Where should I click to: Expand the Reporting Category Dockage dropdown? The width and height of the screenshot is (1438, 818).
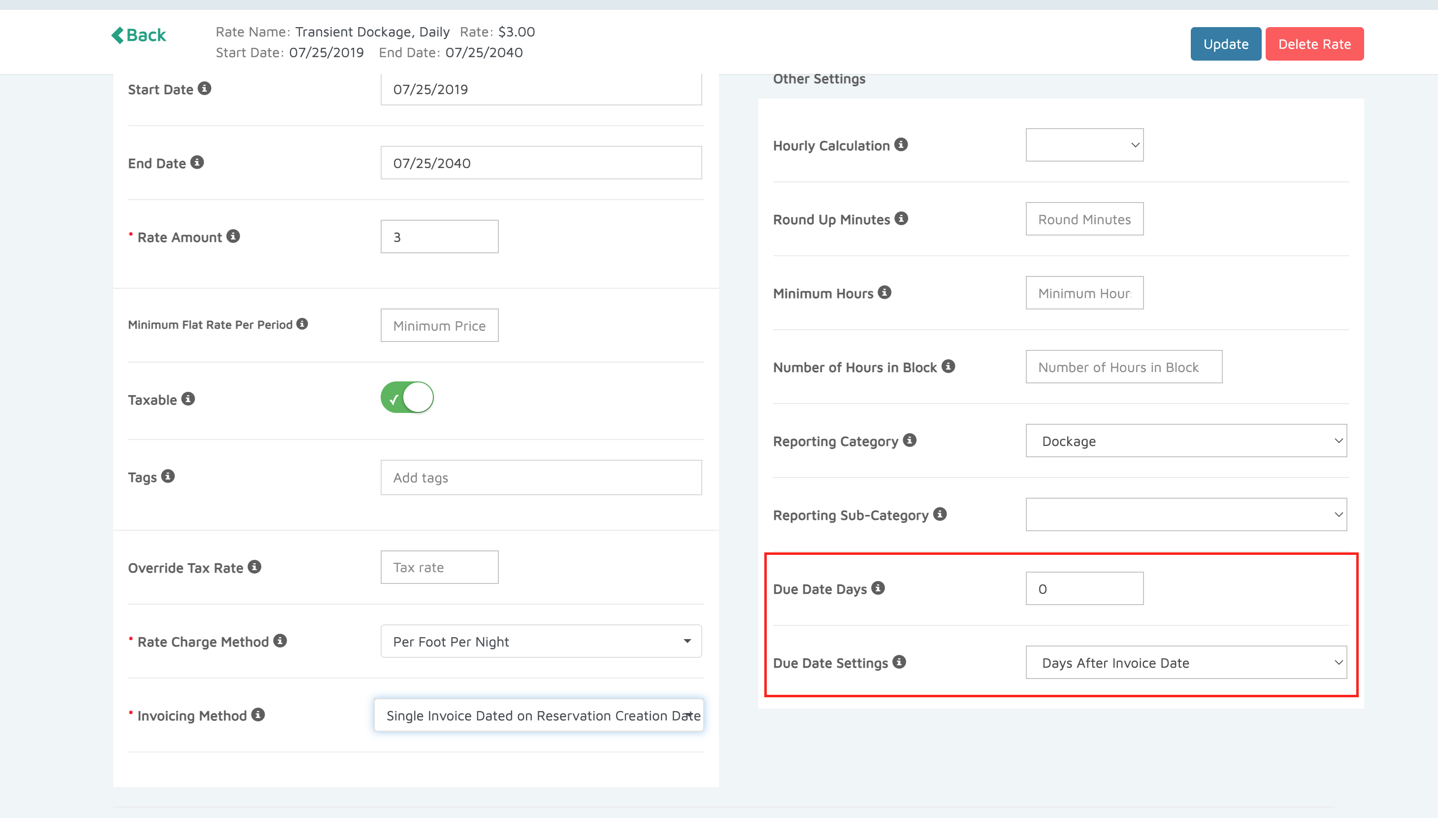coord(1185,441)
